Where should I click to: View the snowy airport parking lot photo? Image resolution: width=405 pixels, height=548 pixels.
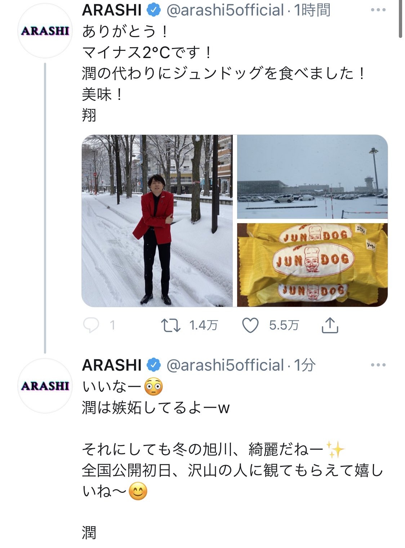(x=312, y=177)
